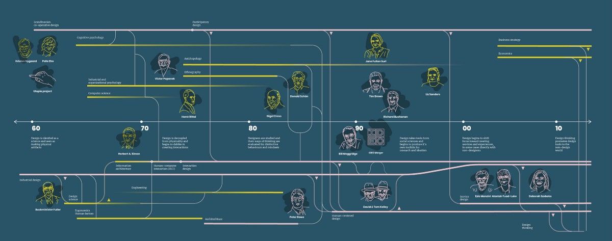
Task: Click the Peter Rowe portrait
Action: point(296,202)
